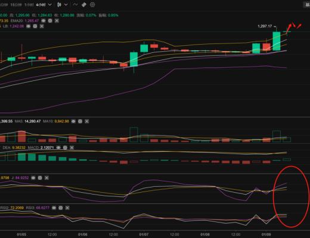Image resolution: width=310 pixels, height=238 pixels.
Task: Remove the LB 1,242.00 indicator row
Action: tap(42, 26)
